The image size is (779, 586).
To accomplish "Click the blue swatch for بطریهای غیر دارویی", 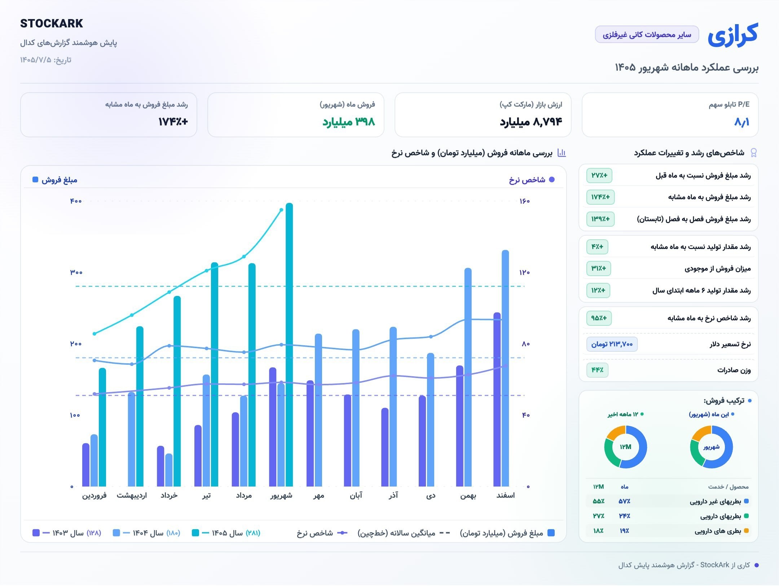I will pyautogui.click(x=747, y=501).
